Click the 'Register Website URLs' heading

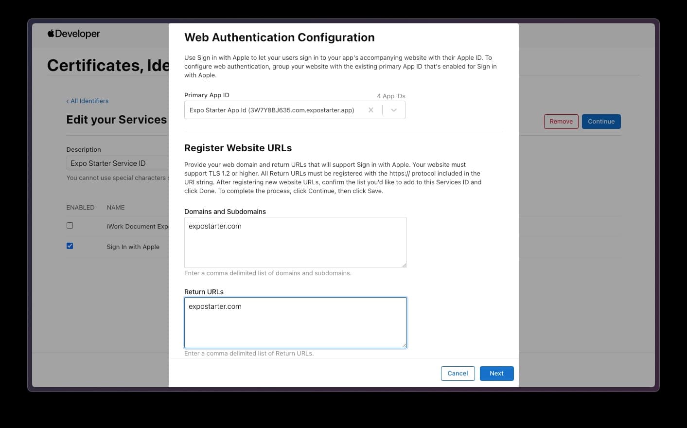click(x=238, y=148)
